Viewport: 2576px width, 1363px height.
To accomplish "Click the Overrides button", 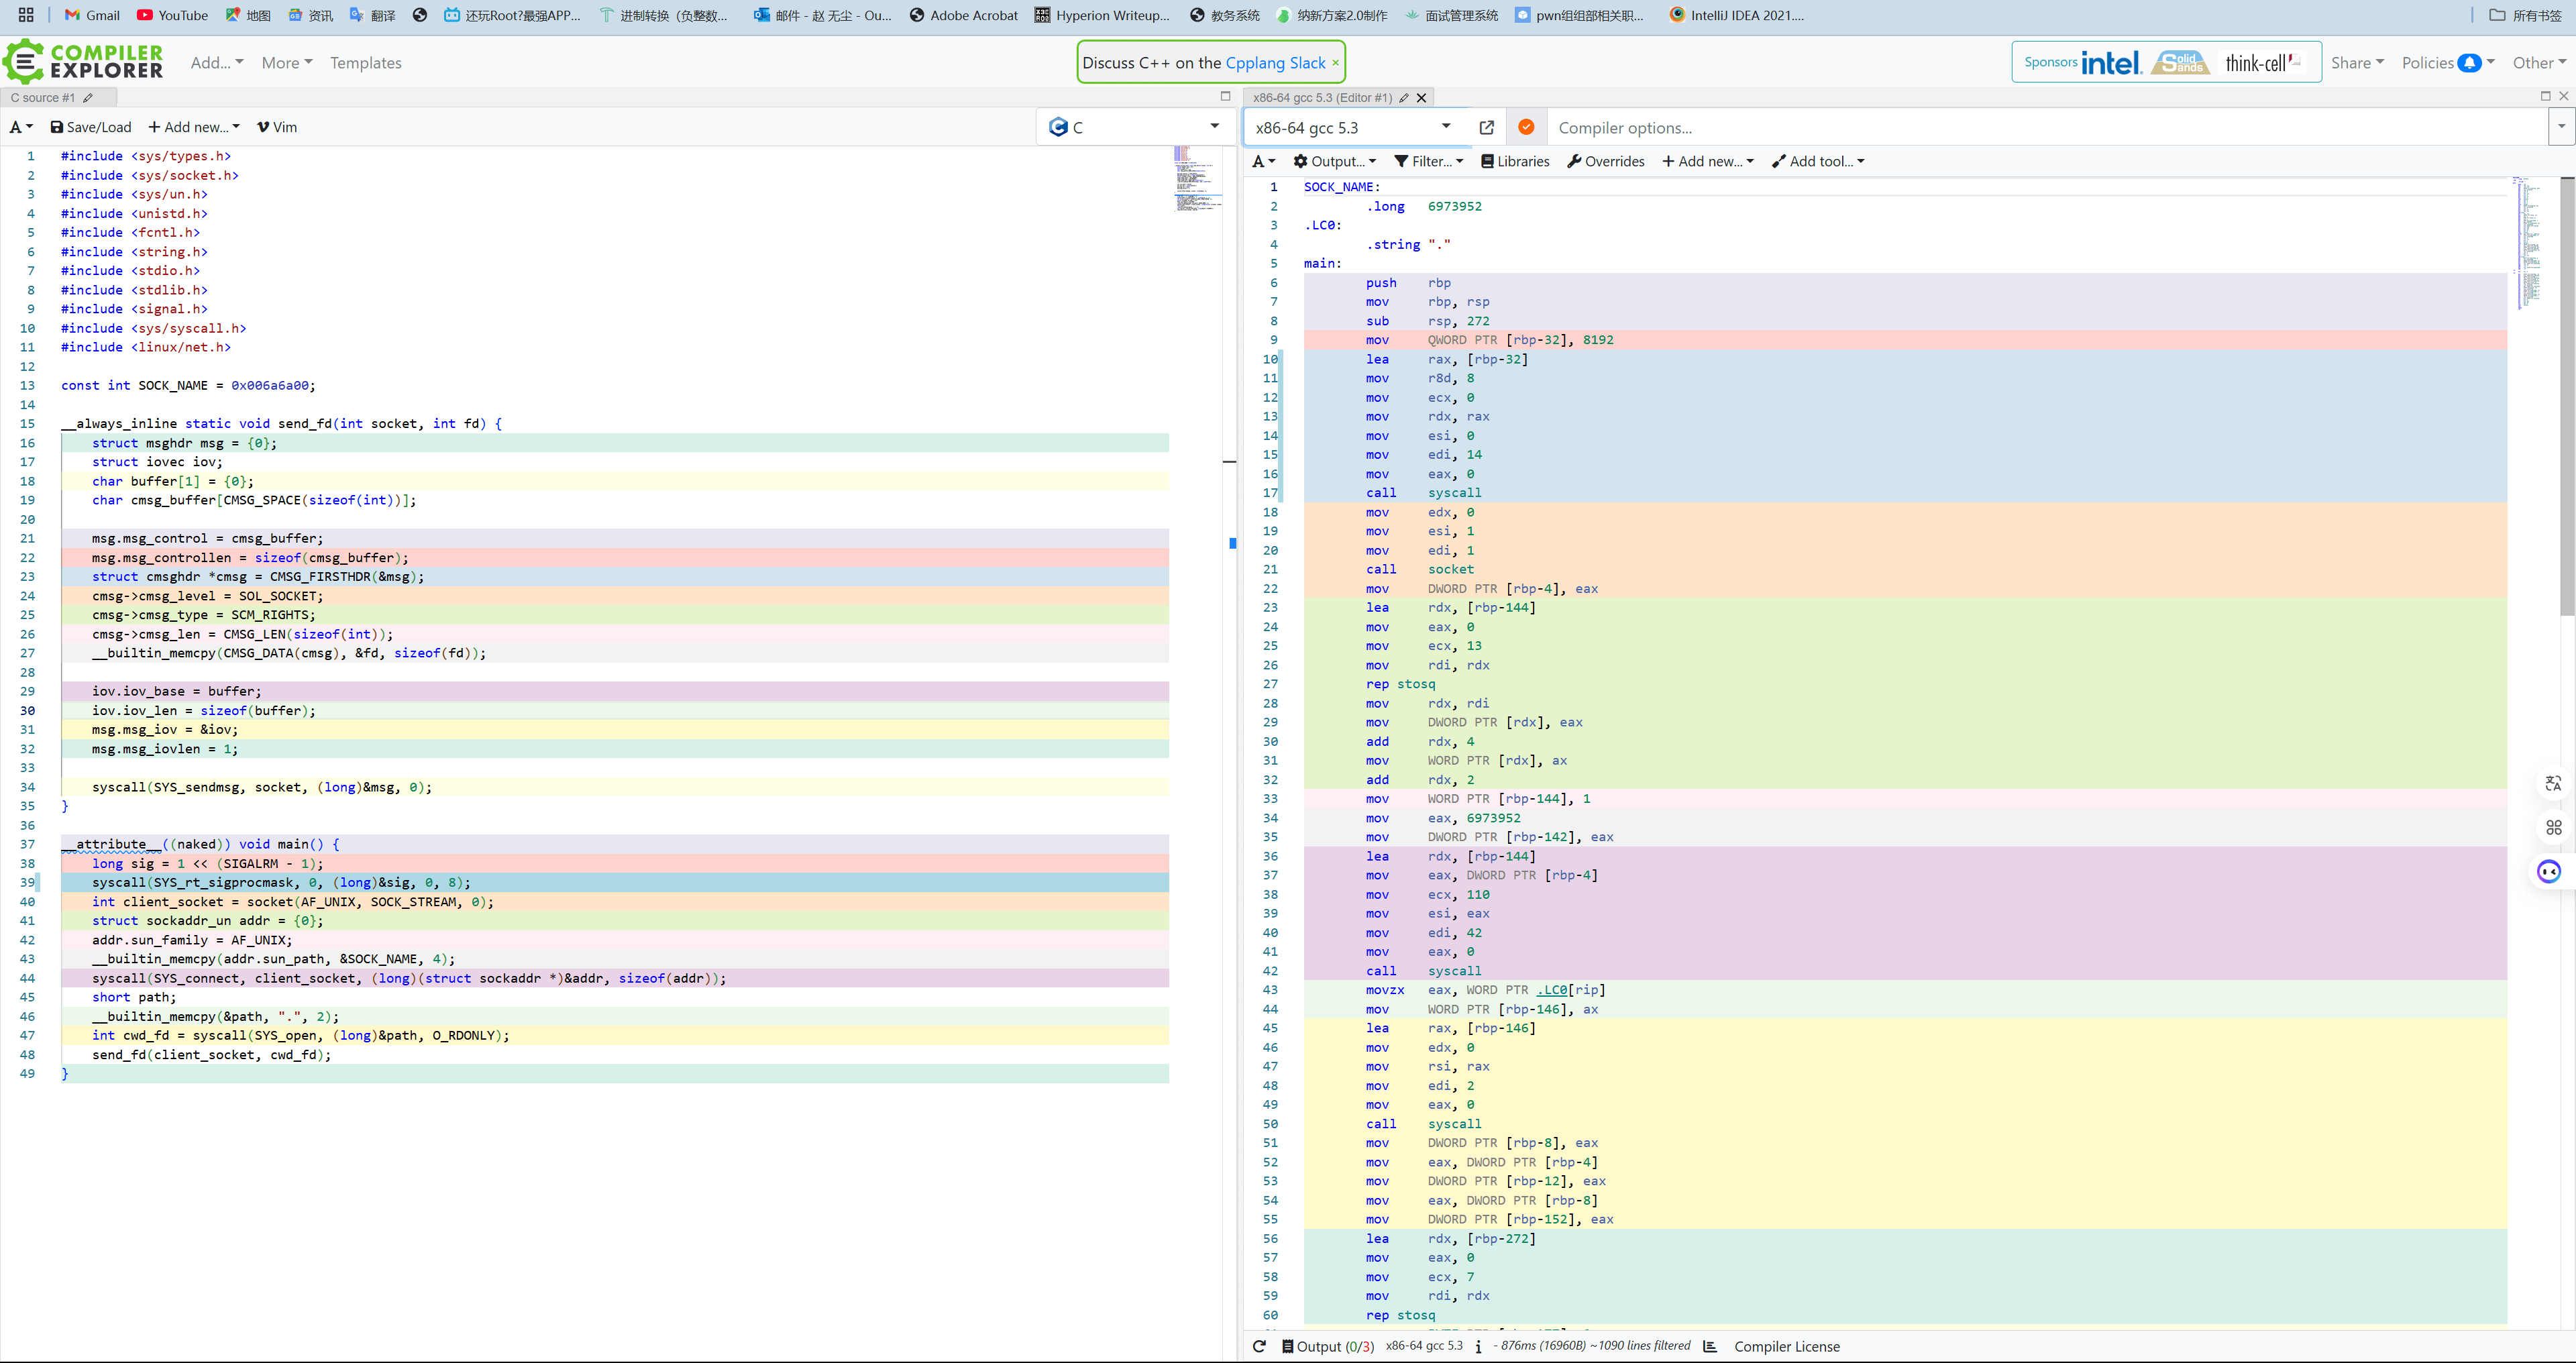I will click(x=1606, y=161).
